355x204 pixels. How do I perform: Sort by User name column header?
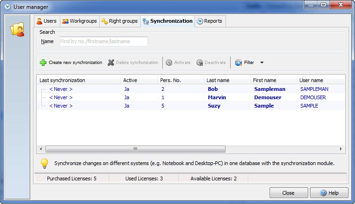[321, 80]
